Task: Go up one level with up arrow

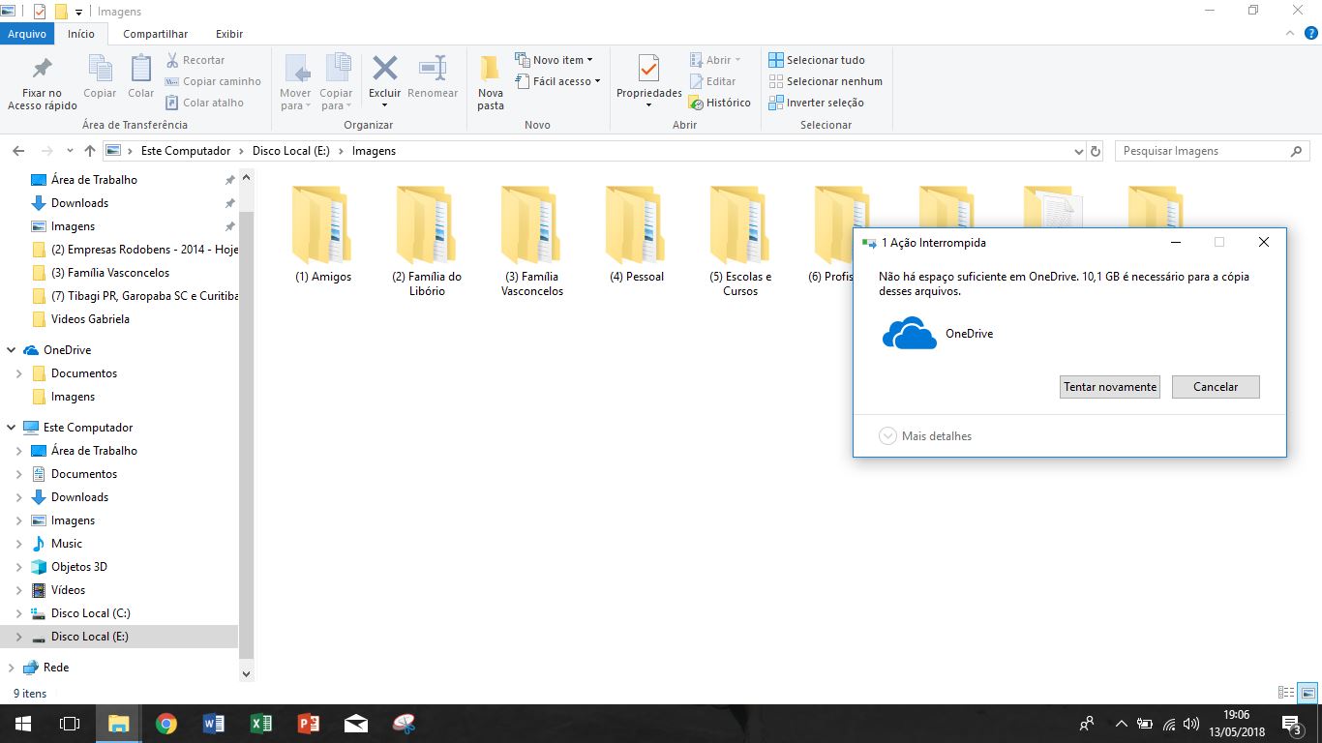Action: click(x=90, y=151)
